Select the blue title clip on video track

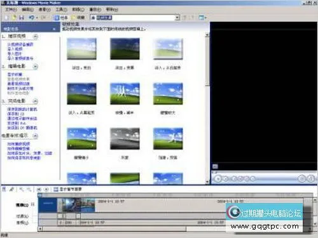tap(48, 204)
